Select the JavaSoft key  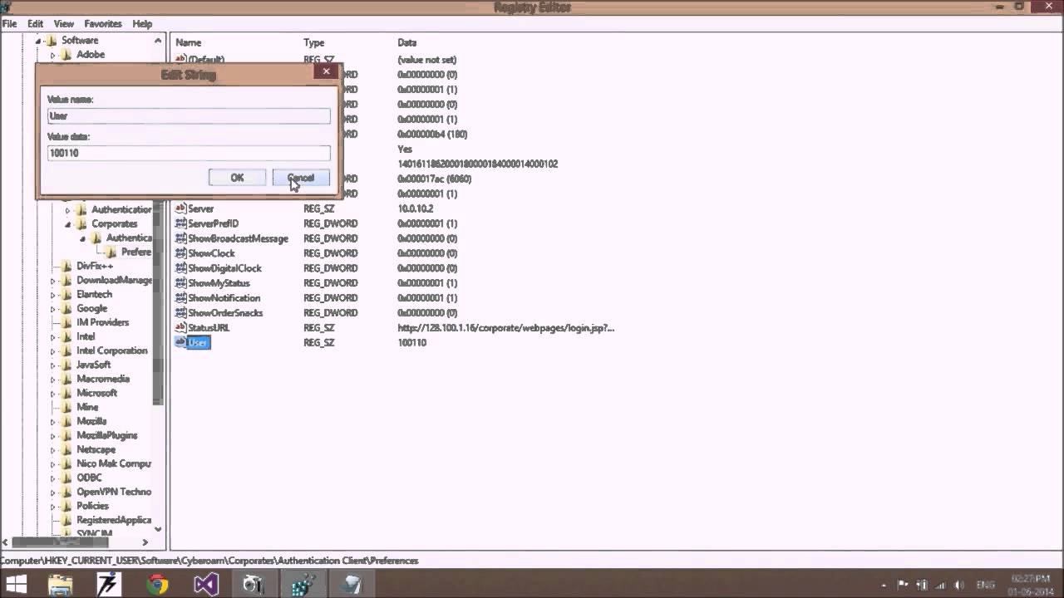click(x=93, y=365)
